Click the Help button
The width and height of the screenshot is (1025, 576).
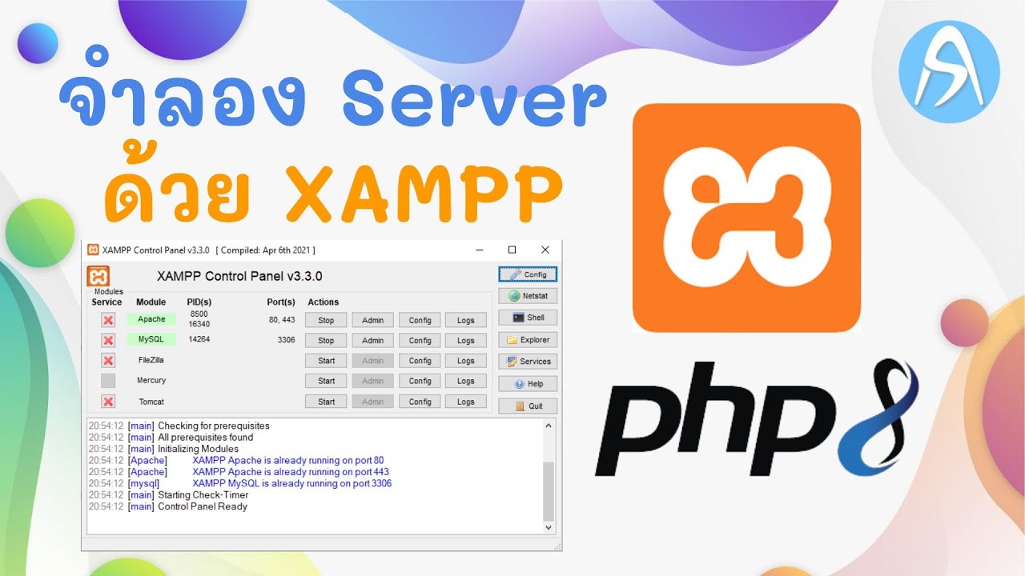coord(528,384)
